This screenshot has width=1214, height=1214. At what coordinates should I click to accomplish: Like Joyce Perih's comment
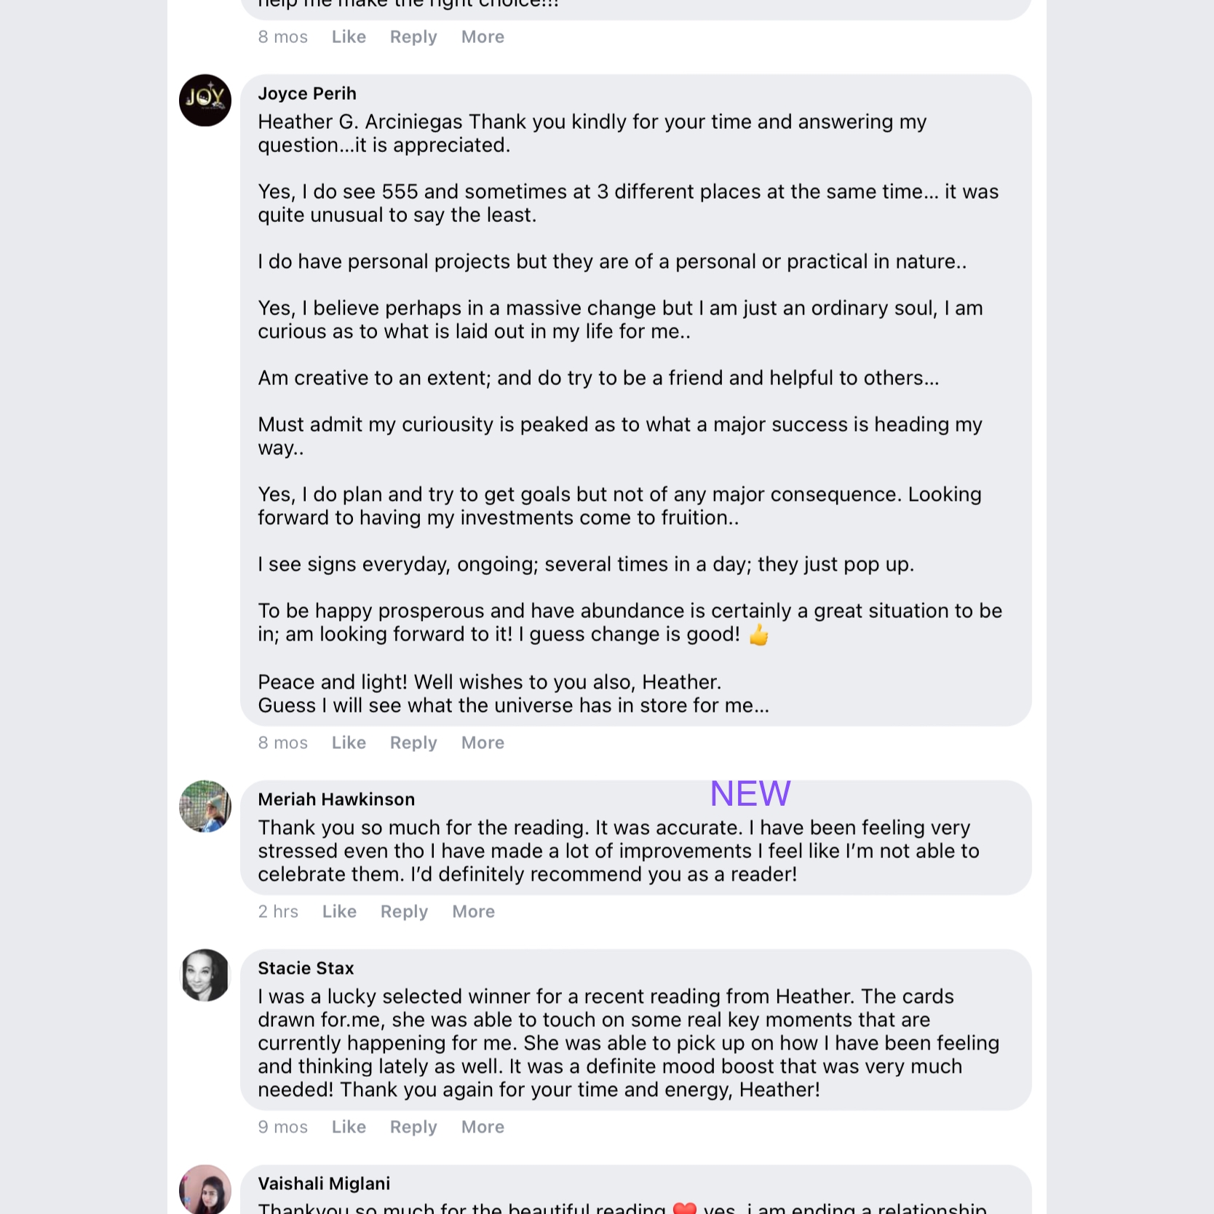(x=349, y=742)
